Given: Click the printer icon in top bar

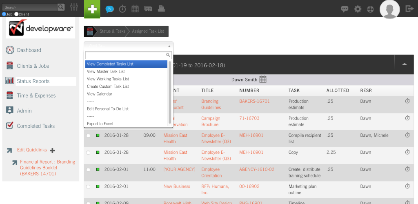Looking at the screenshot, I should [x=161, y=9].
